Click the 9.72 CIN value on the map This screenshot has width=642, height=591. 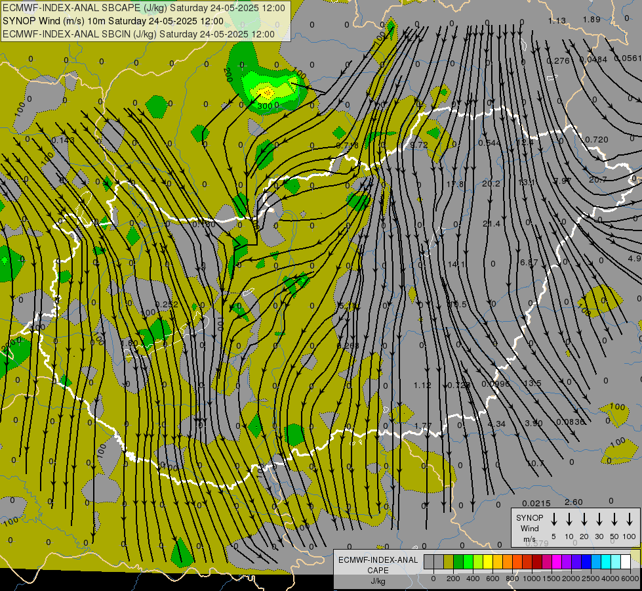[x=419, y=144]
